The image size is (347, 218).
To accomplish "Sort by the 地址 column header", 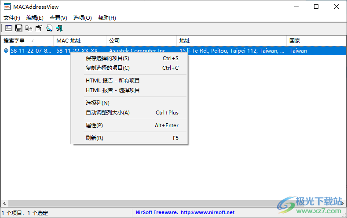I will [x=231, y=41].
